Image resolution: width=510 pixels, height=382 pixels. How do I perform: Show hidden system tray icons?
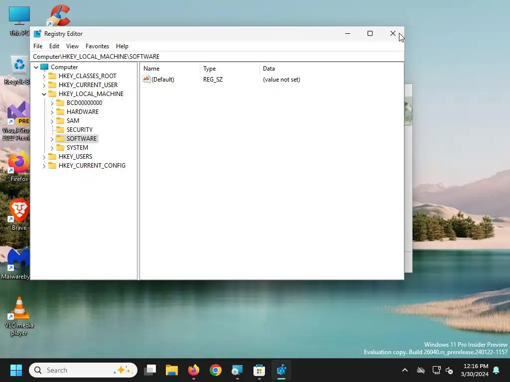405,370
